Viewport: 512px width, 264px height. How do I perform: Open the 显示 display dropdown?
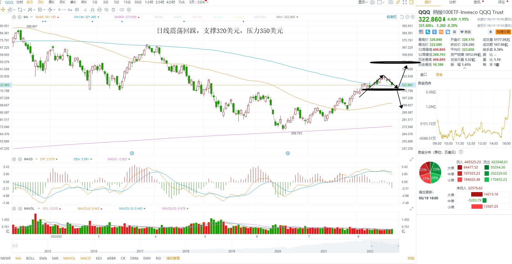click(x=363, y=2)
